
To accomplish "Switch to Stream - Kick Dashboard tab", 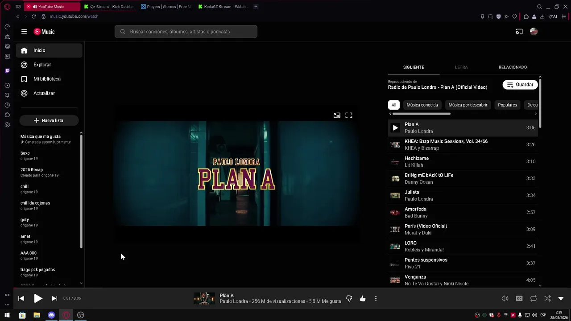I will click(109, 7).
